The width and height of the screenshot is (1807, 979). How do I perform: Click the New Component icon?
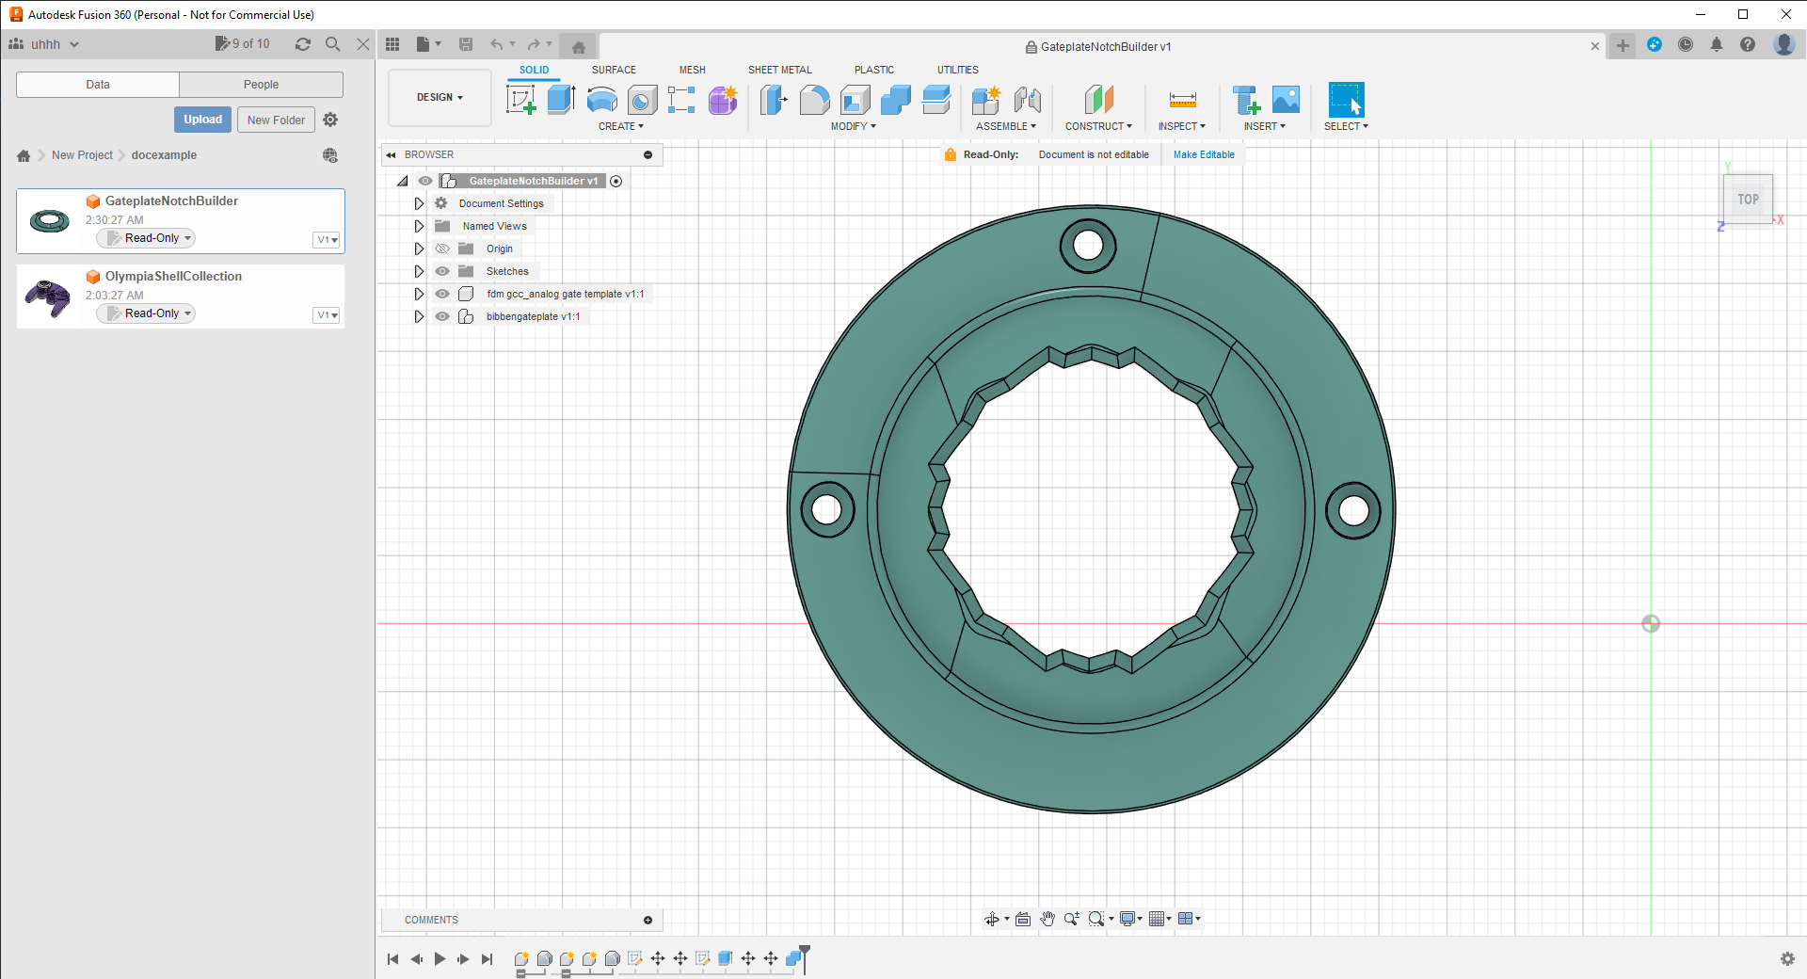[986, 99]
